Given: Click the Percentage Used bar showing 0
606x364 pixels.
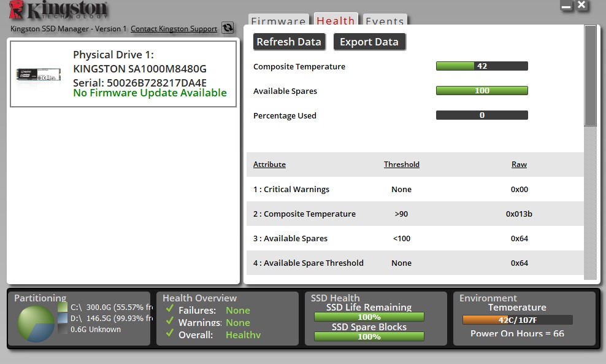Looking at the screenshot, I should pos(482,115).
